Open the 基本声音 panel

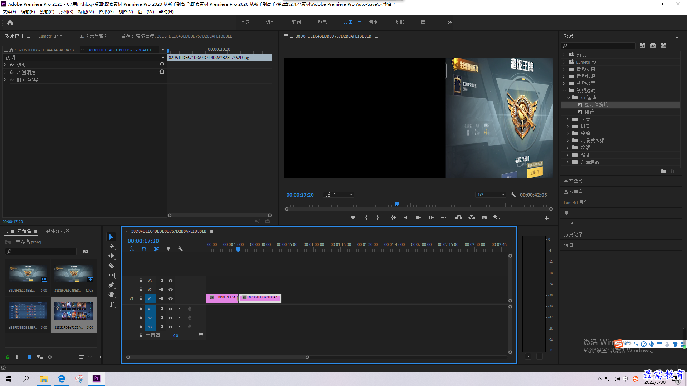tap(573, 192)
